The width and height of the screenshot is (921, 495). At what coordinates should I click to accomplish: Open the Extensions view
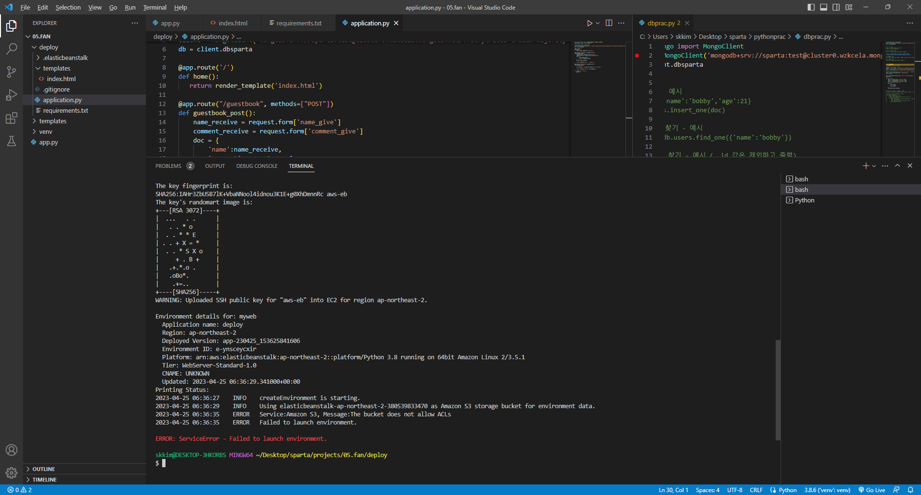click(x=12, y=118)
